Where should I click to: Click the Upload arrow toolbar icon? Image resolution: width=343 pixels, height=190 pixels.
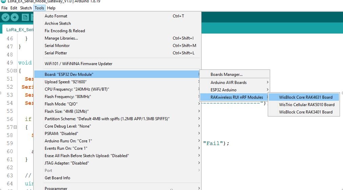(15, 17)
